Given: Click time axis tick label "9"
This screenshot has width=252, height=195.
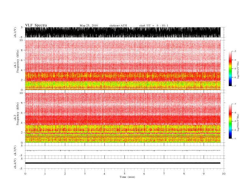Looking at the screenshot, I should pyautogui.click(x=204, y=174).
